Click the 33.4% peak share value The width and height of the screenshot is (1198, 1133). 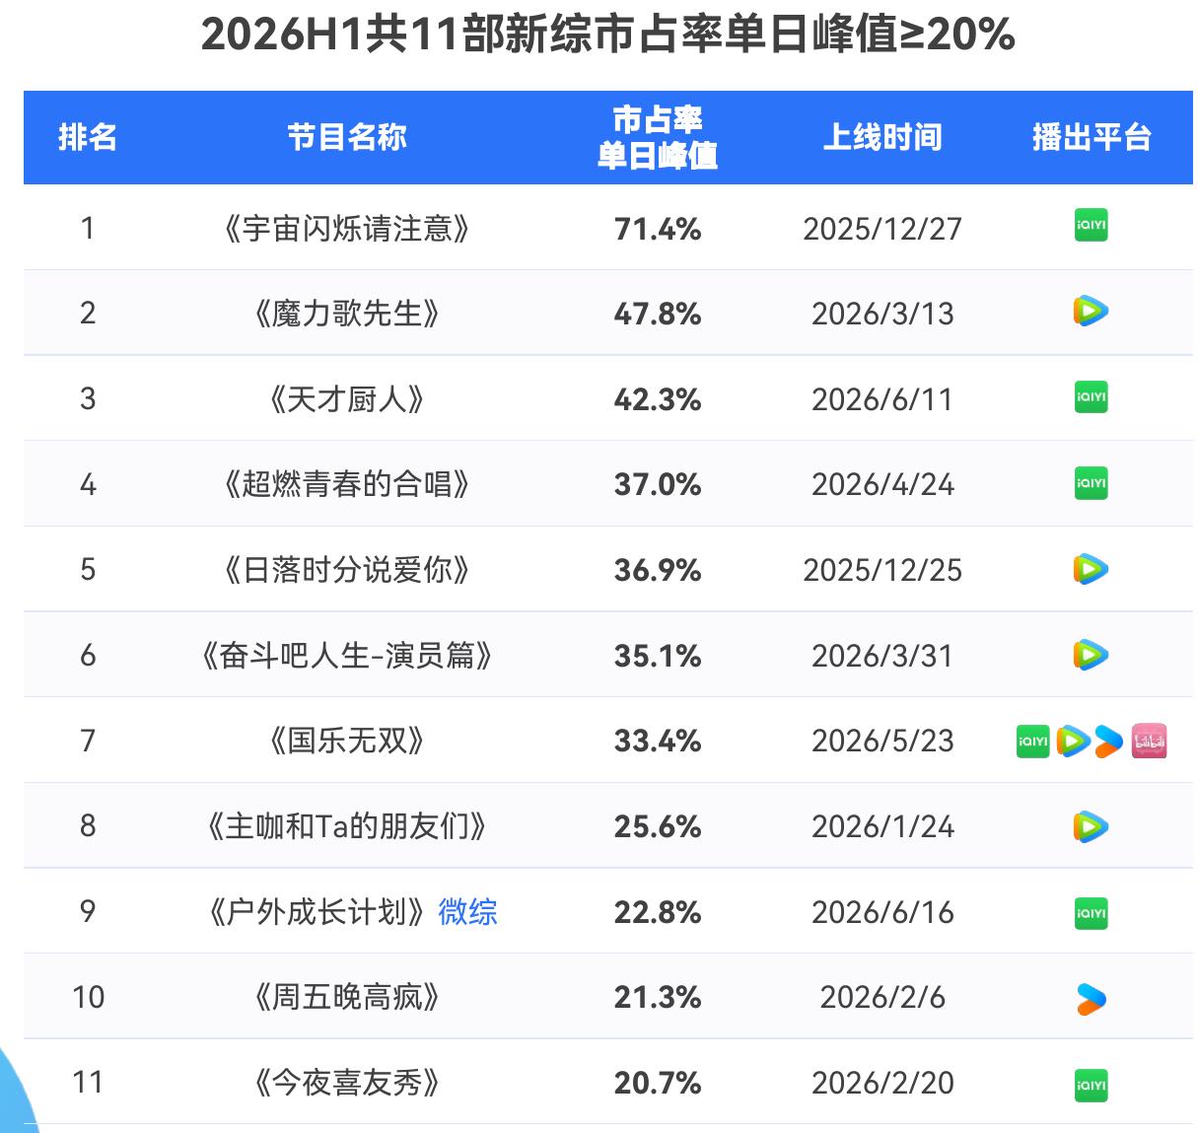658,741
